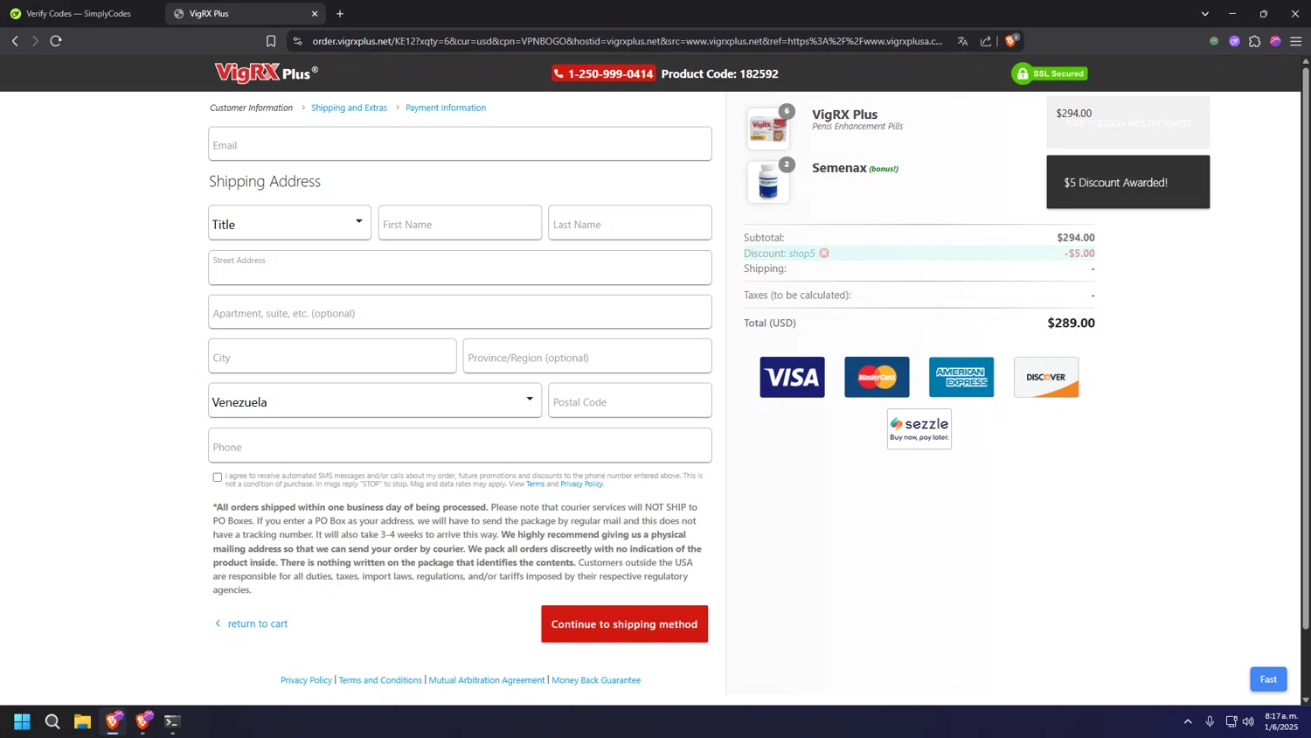
Task: Click the Visa card icon
Action: pyautogui.click(x=792, y=377)
